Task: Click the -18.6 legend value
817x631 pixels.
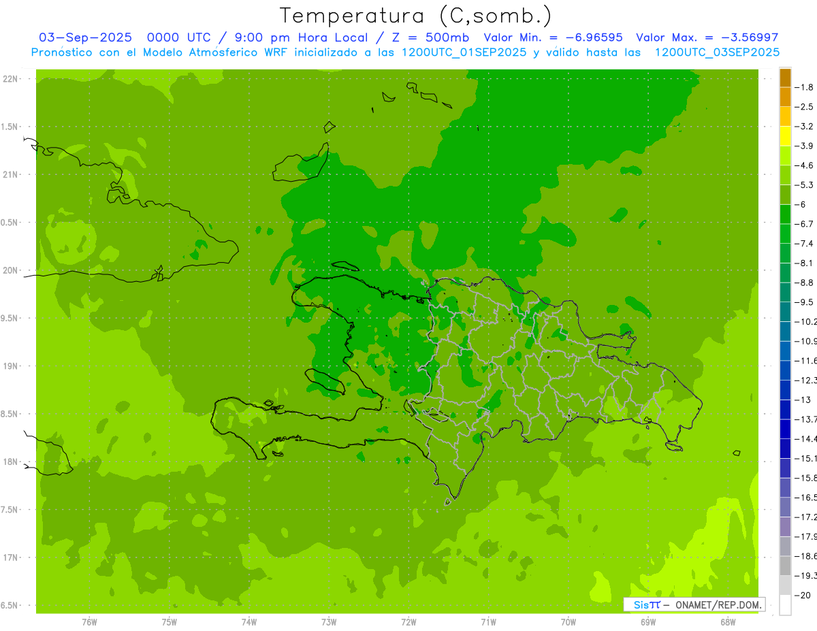Action: click(806, 555)
